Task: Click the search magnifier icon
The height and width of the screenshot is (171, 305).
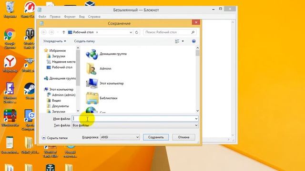Action: coord(193,32)
